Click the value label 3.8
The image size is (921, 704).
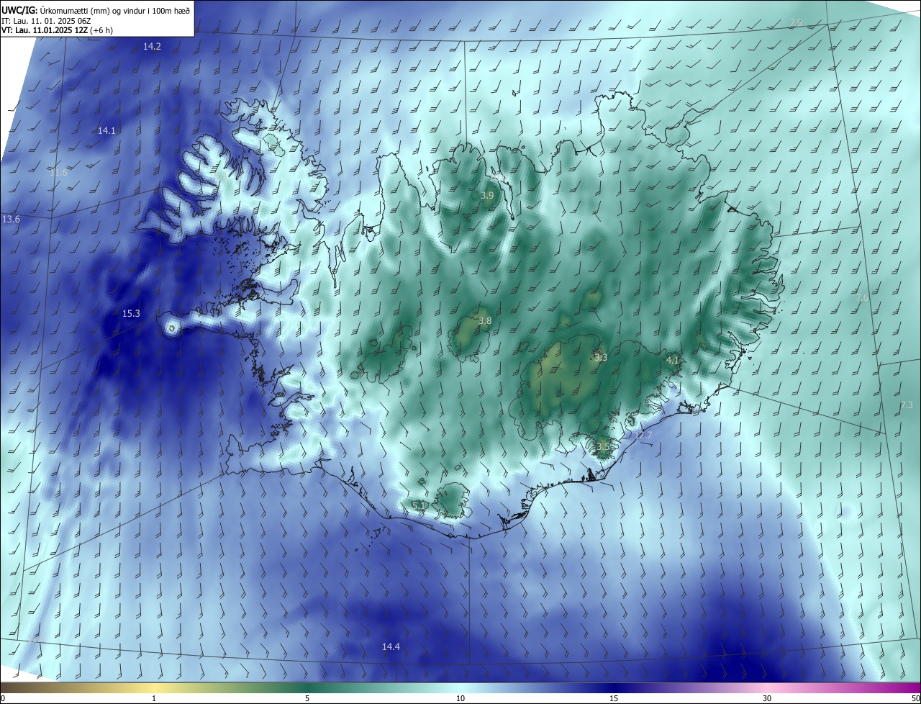coord(485,320)
